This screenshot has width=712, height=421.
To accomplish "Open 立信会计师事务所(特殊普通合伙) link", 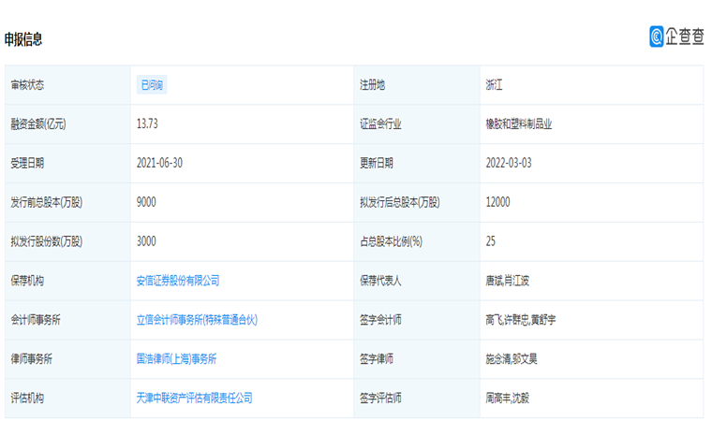I will [x=197, y=320].
